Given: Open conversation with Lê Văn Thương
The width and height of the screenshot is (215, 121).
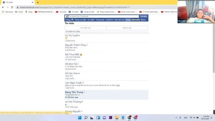Looking at the screenshot, I should [73, 102].
